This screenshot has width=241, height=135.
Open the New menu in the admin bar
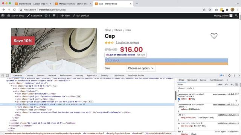tap(66, 16)
